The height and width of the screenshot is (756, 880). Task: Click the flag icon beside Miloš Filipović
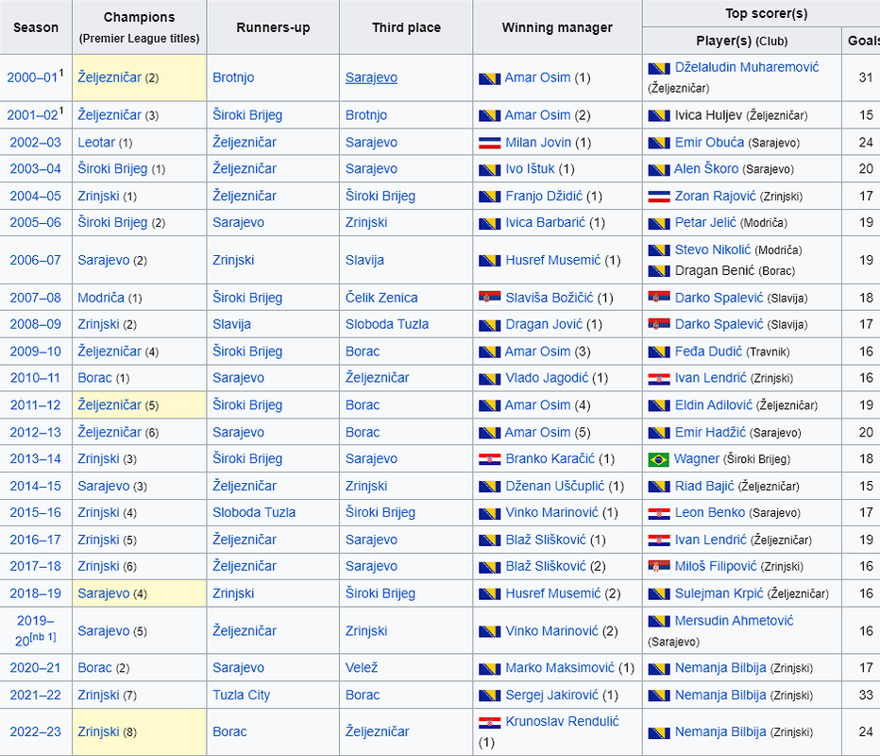click(659, 567)
